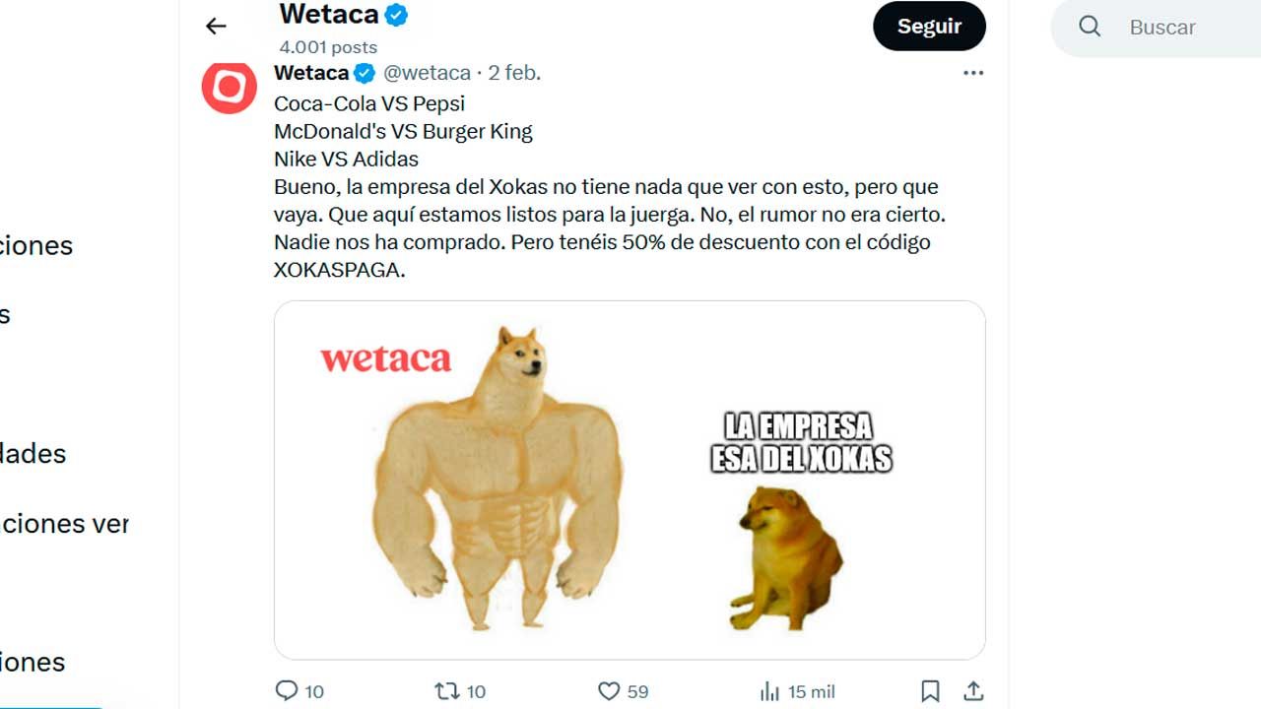The image size is (1261, 709).
Task: Click the 4.001 posts count label
Action: [x=328, y=46]
